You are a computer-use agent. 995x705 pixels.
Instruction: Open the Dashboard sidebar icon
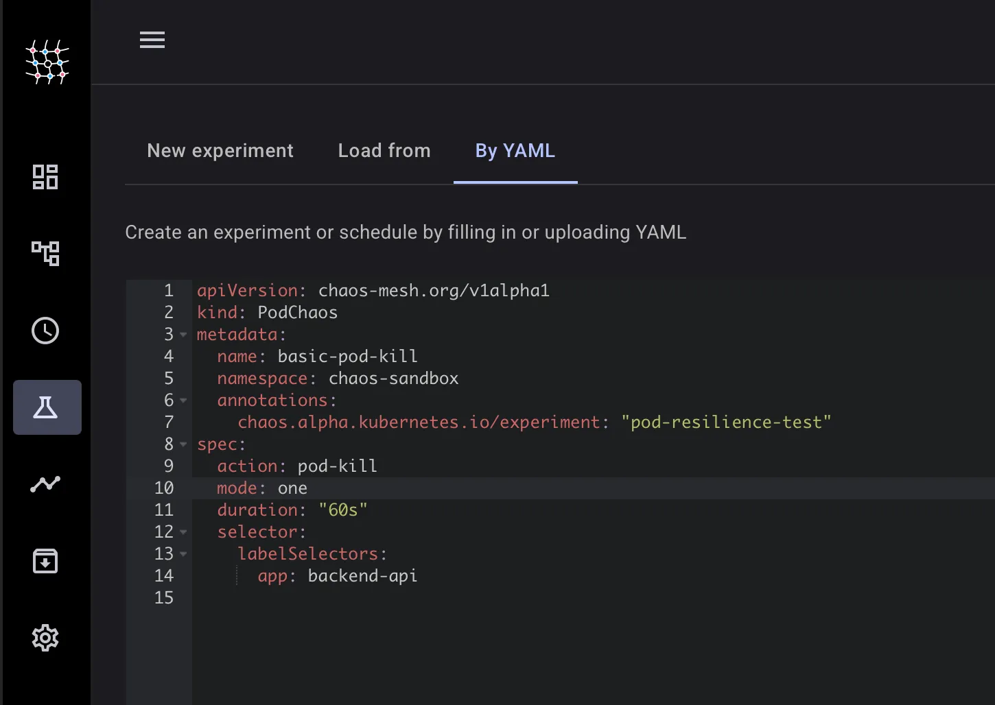tap(45, 177)
